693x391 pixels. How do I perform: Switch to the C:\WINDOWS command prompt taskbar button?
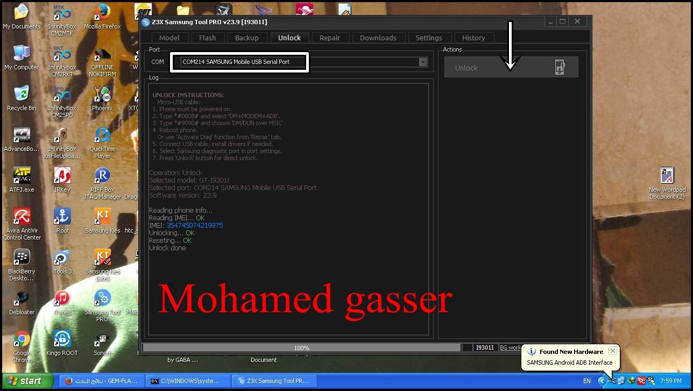tap(189, 381)
